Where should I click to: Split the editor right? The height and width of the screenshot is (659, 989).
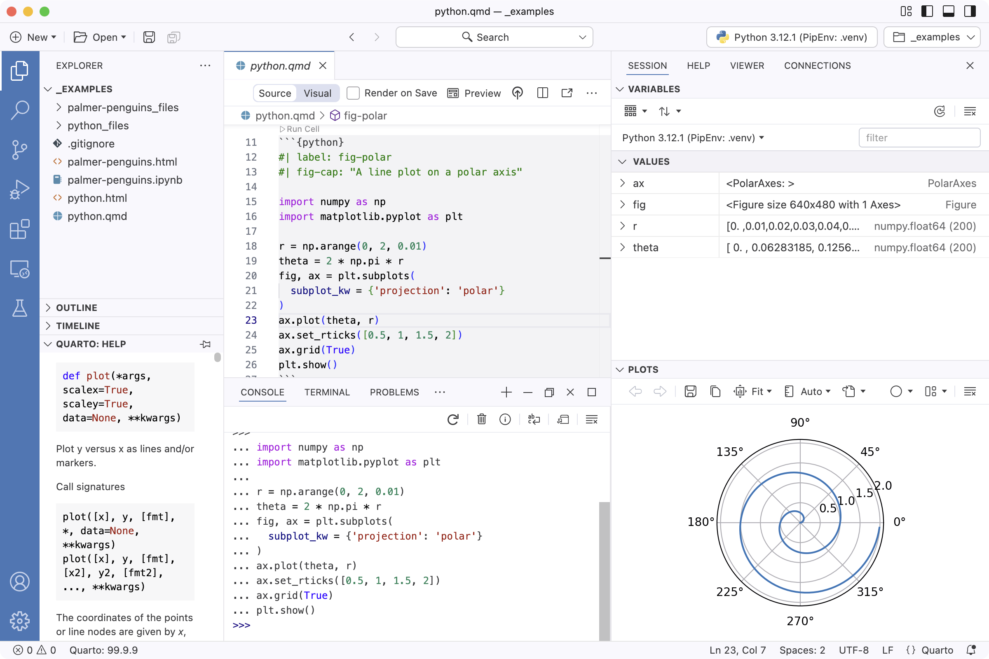point(542,93)
